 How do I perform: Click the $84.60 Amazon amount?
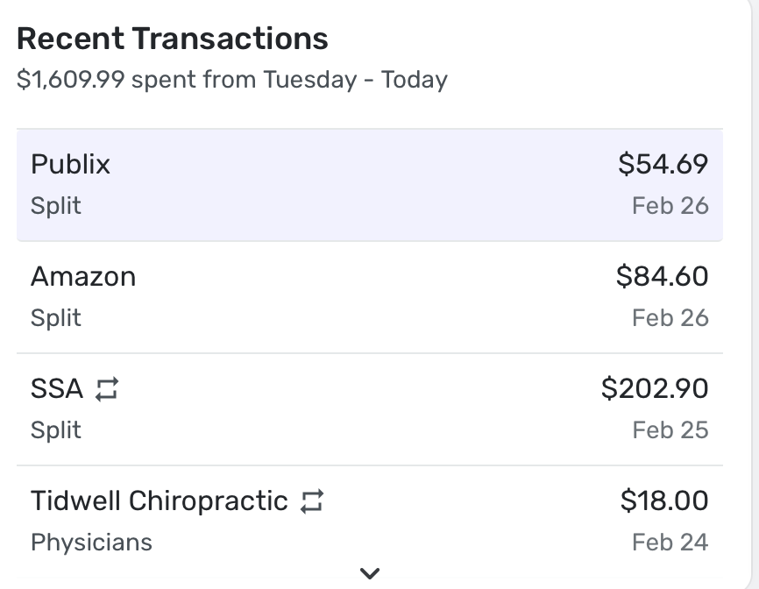pos(662,276)
